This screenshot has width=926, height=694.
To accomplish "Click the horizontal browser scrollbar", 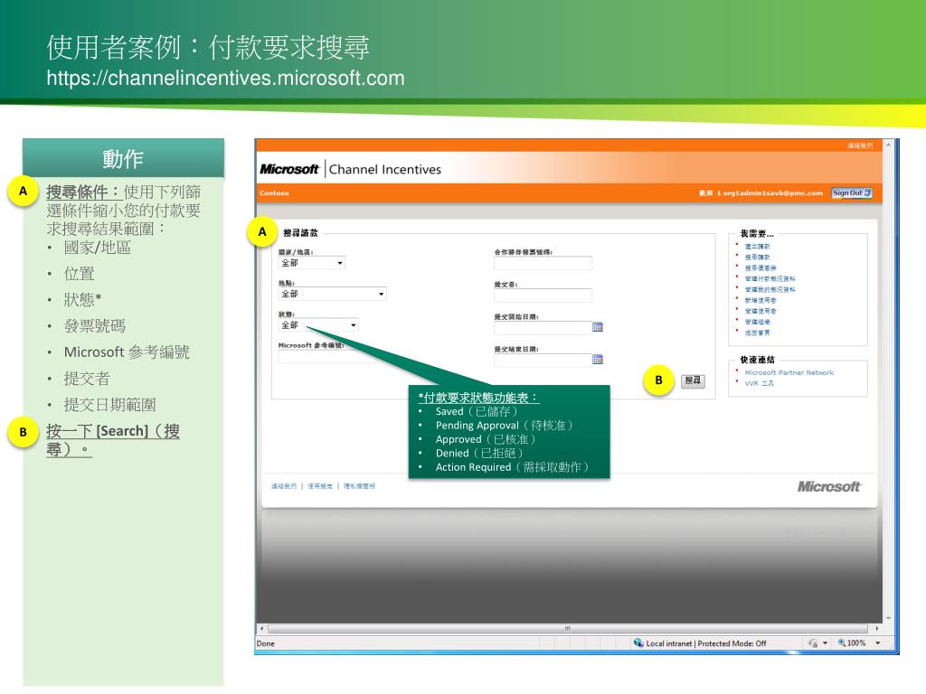I will pyautogui.click(x=568, y=629).
